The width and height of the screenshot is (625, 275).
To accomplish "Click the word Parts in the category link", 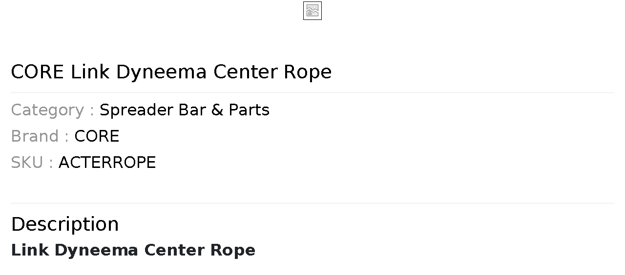I will [x=249, y=110].
